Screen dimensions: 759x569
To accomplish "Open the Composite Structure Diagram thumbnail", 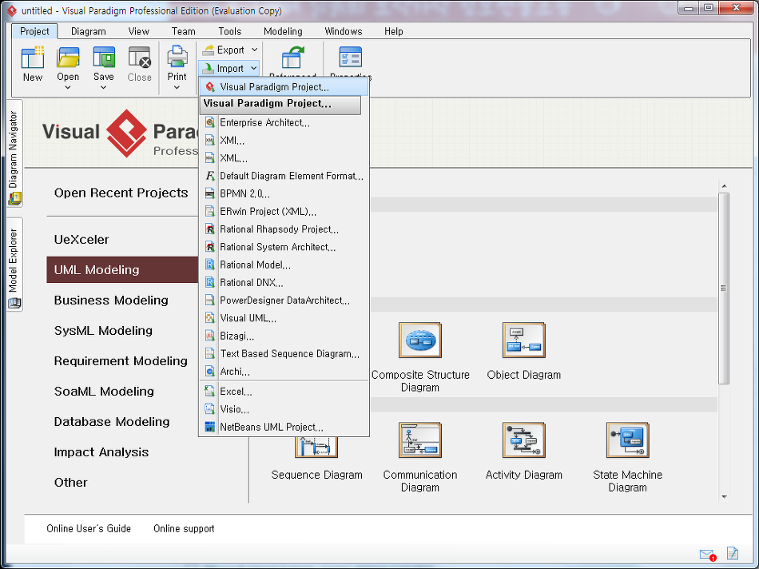I will point(419,340).
